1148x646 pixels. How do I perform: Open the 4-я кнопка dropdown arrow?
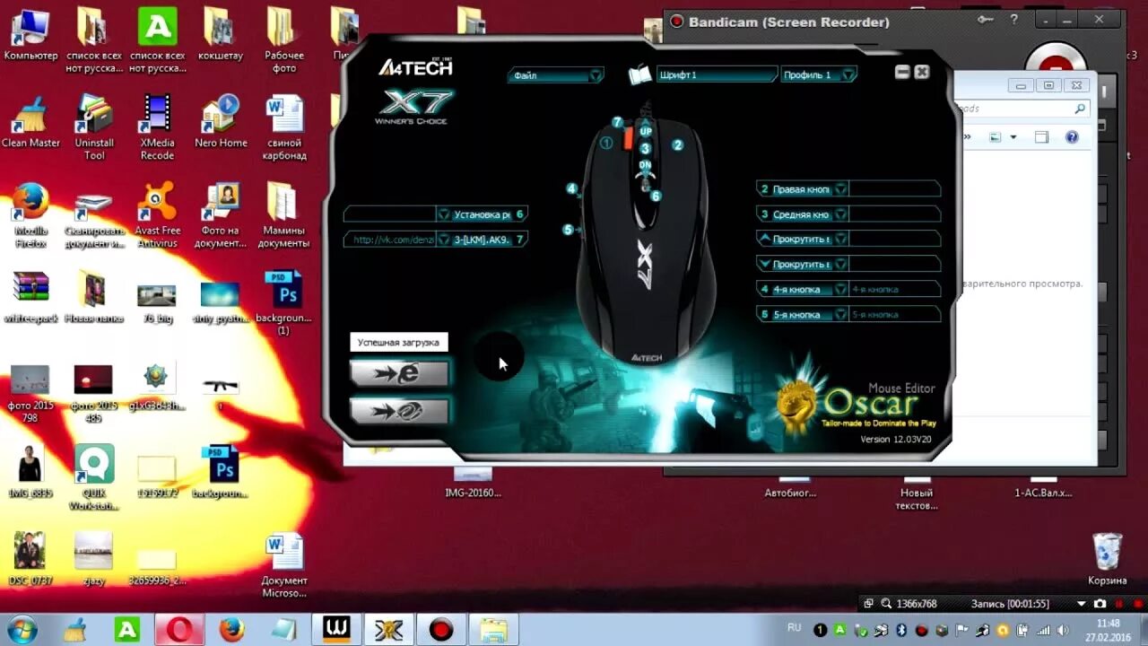840,290
